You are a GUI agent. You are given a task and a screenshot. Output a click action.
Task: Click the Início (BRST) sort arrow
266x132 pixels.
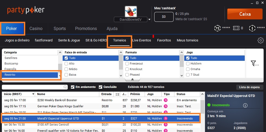pyautogui.click(x=33, y=94)
